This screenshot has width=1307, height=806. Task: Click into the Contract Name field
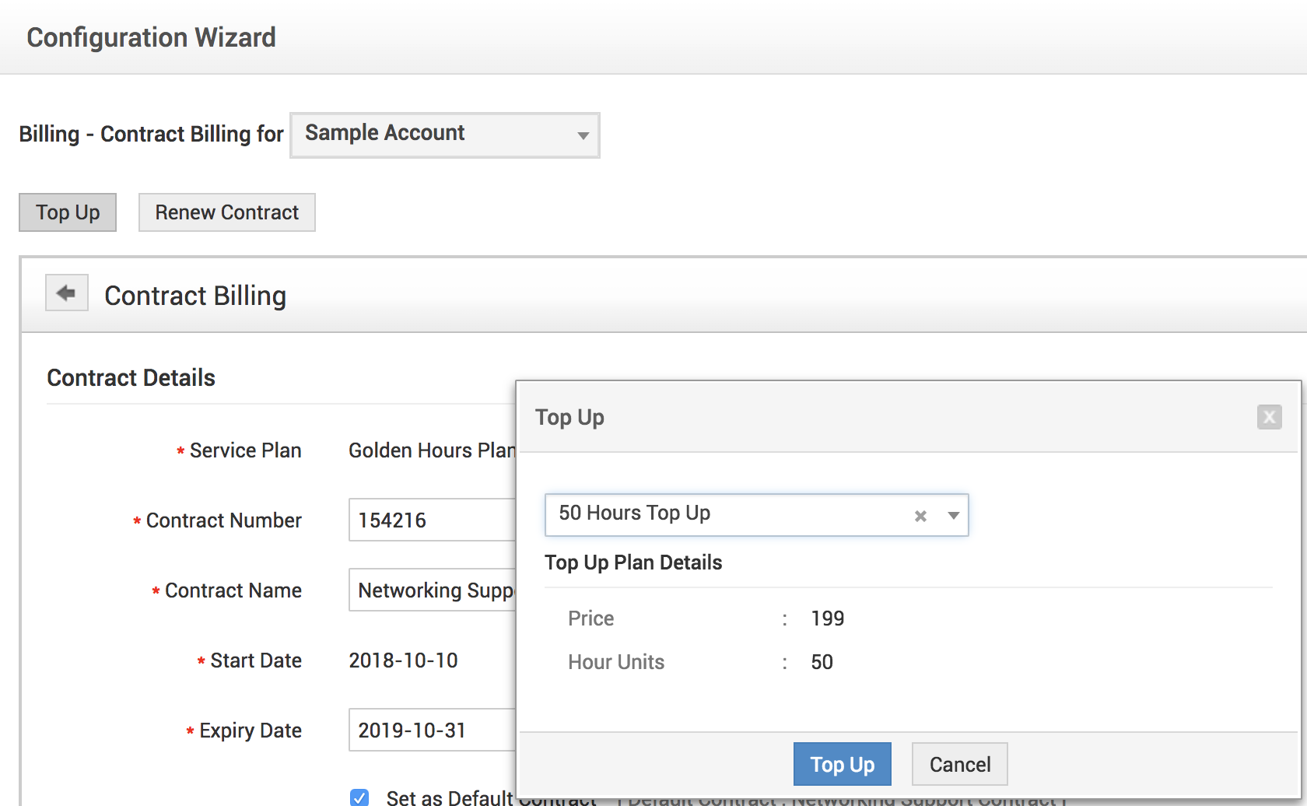(x=432, y=590)
